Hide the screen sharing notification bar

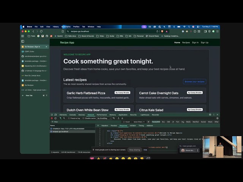click(x=145, y=150)
